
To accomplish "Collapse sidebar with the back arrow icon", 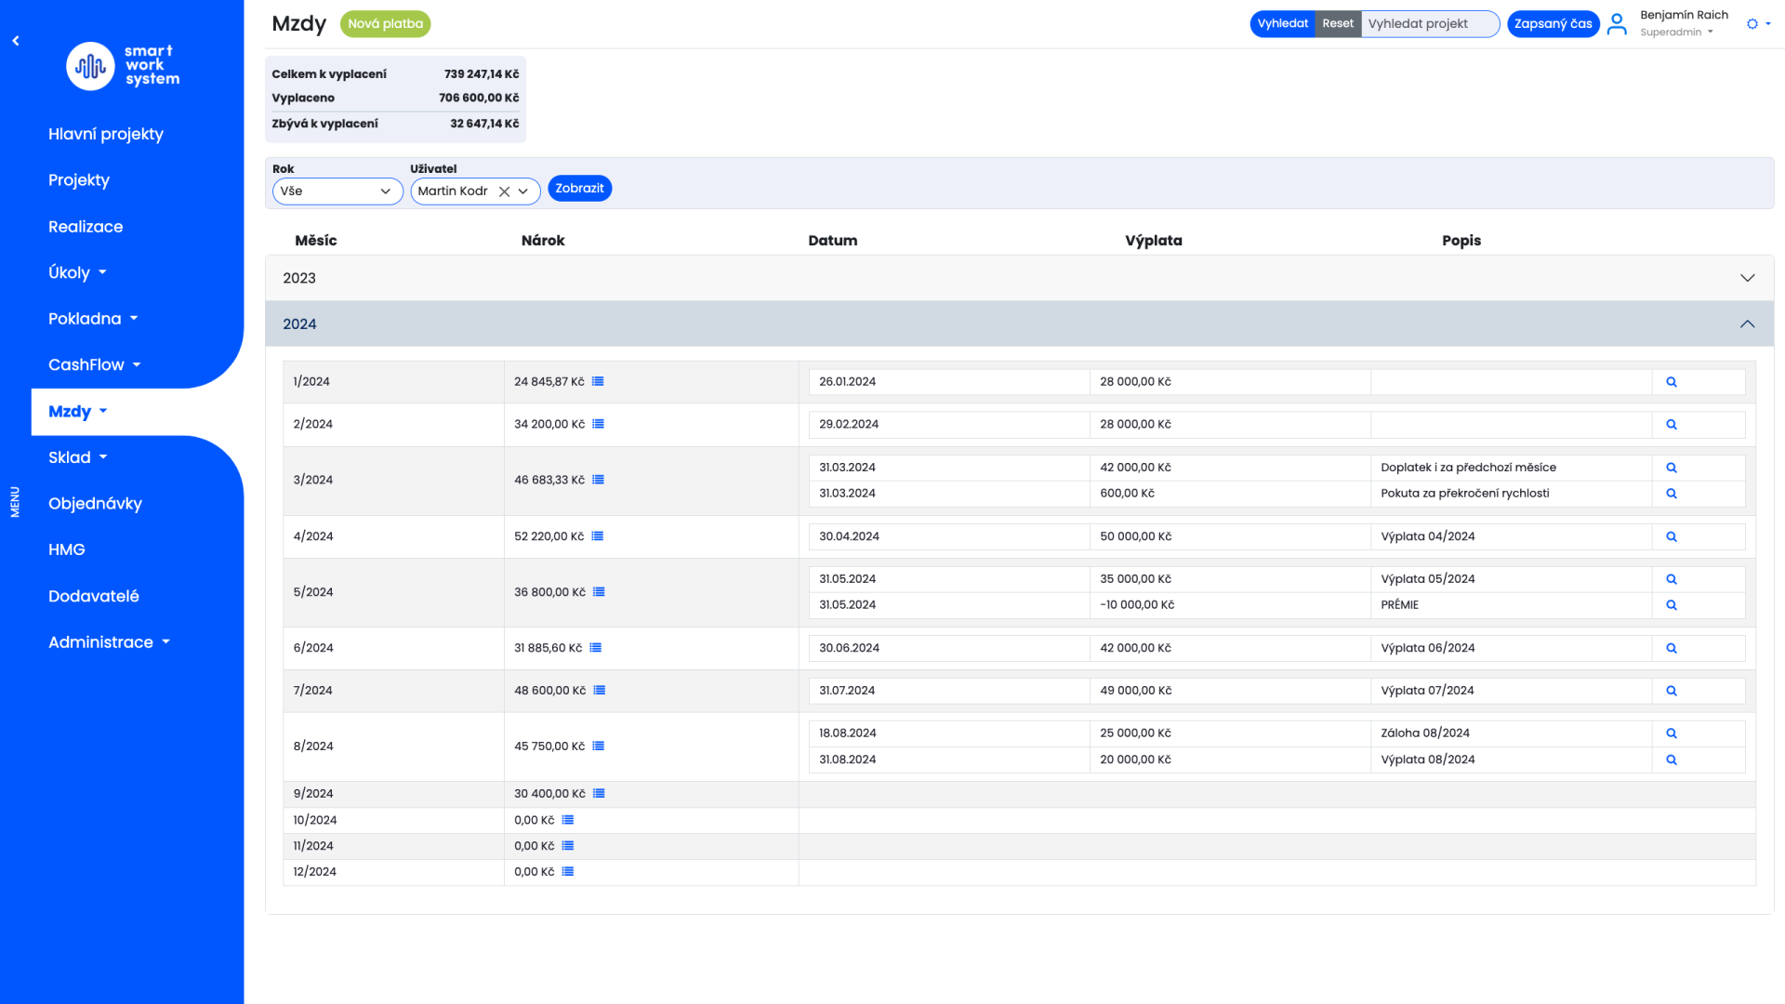I will [x=16, y=41].
